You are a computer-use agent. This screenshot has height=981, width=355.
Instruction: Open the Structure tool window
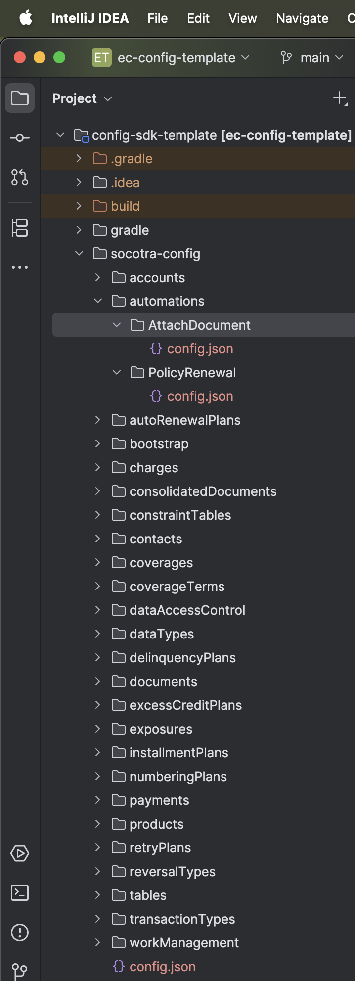click(20, 228)
